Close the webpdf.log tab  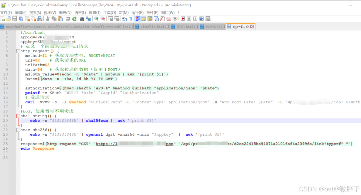click(x=131, y=27)
